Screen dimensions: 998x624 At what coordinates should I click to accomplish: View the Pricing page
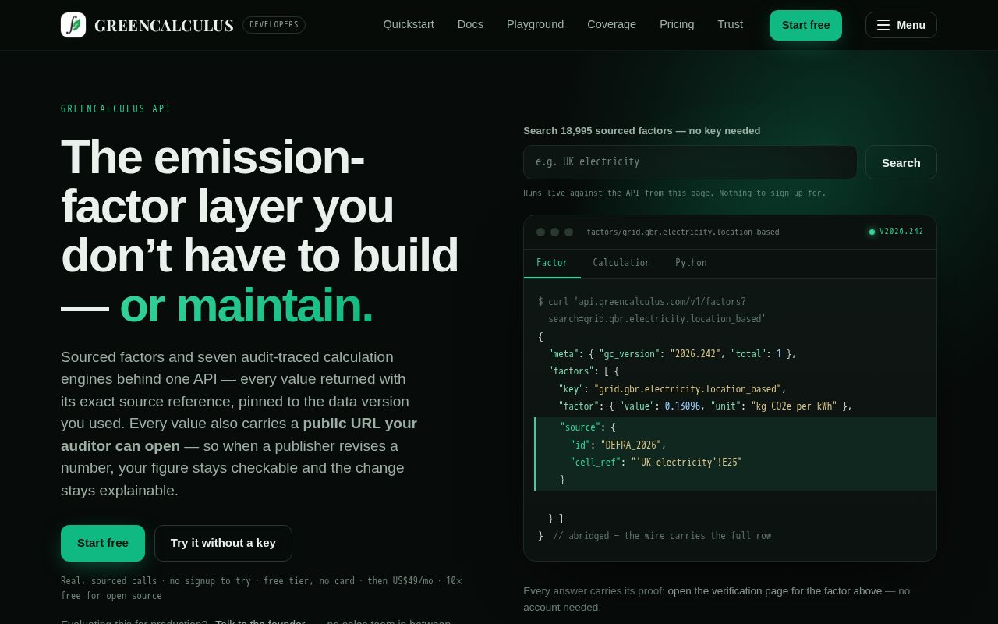tap(677, 24)
